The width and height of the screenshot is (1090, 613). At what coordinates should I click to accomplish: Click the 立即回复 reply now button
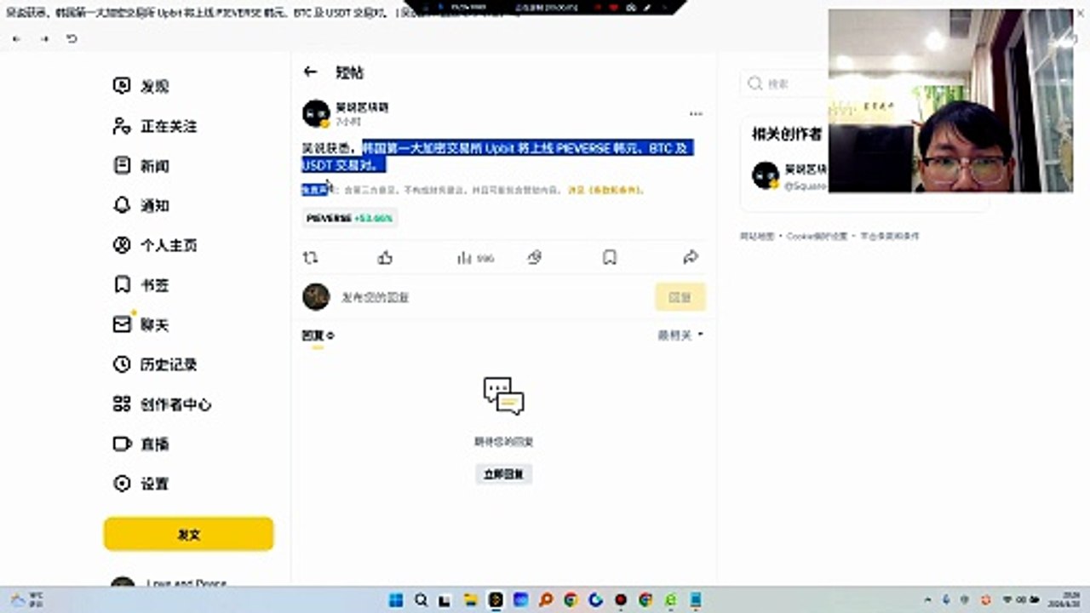click(x=504, y=474)
